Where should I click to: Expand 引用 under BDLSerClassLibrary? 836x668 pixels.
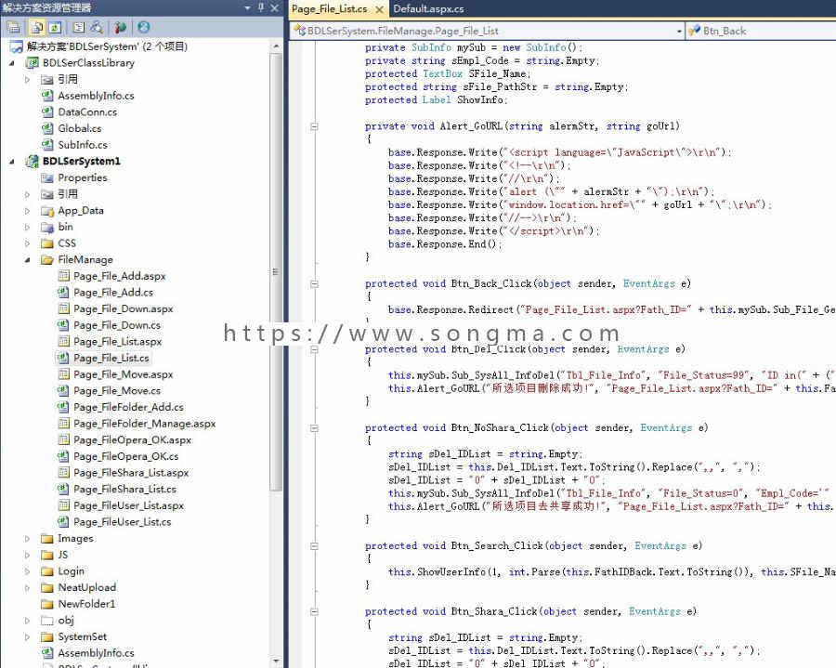tap(27, 79)
